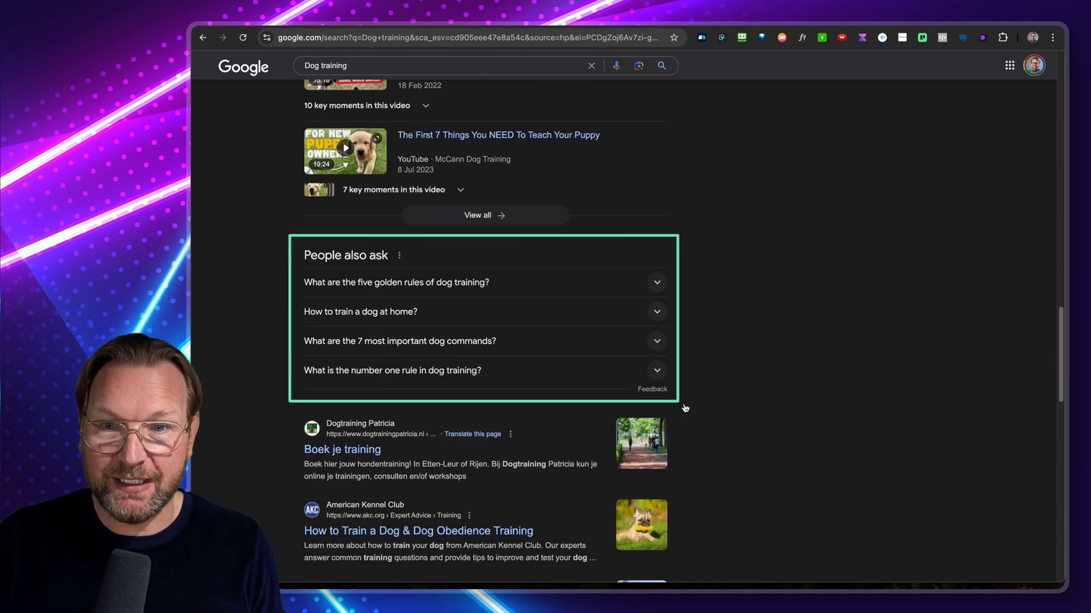This screenshot has height=613, width=1091.
Task: Click the browser address bar URL
Action: point(468,37)
